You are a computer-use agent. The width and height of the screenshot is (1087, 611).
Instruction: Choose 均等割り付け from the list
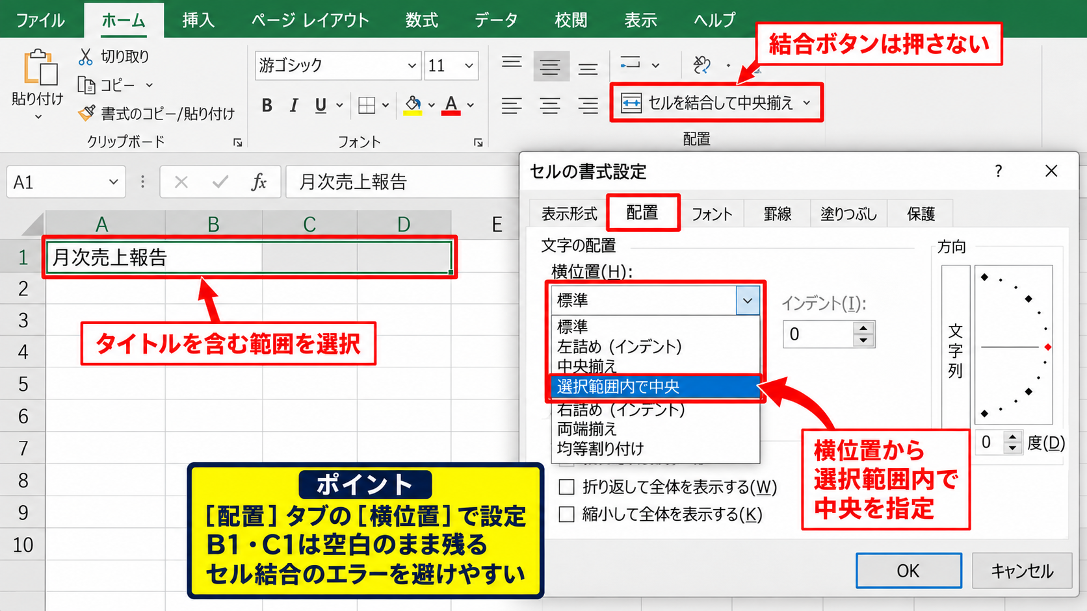[655, 449]
